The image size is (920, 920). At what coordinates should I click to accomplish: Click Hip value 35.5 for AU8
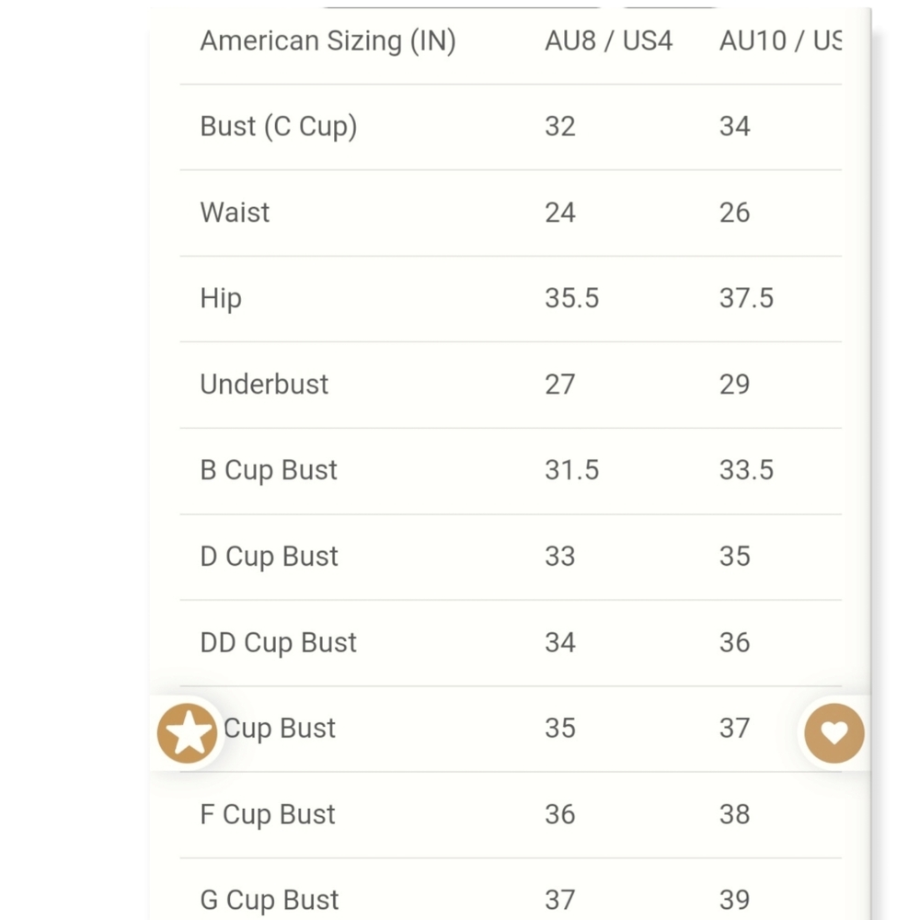571,299
